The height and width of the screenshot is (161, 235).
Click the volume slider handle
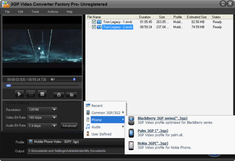[x=74, y=79]
